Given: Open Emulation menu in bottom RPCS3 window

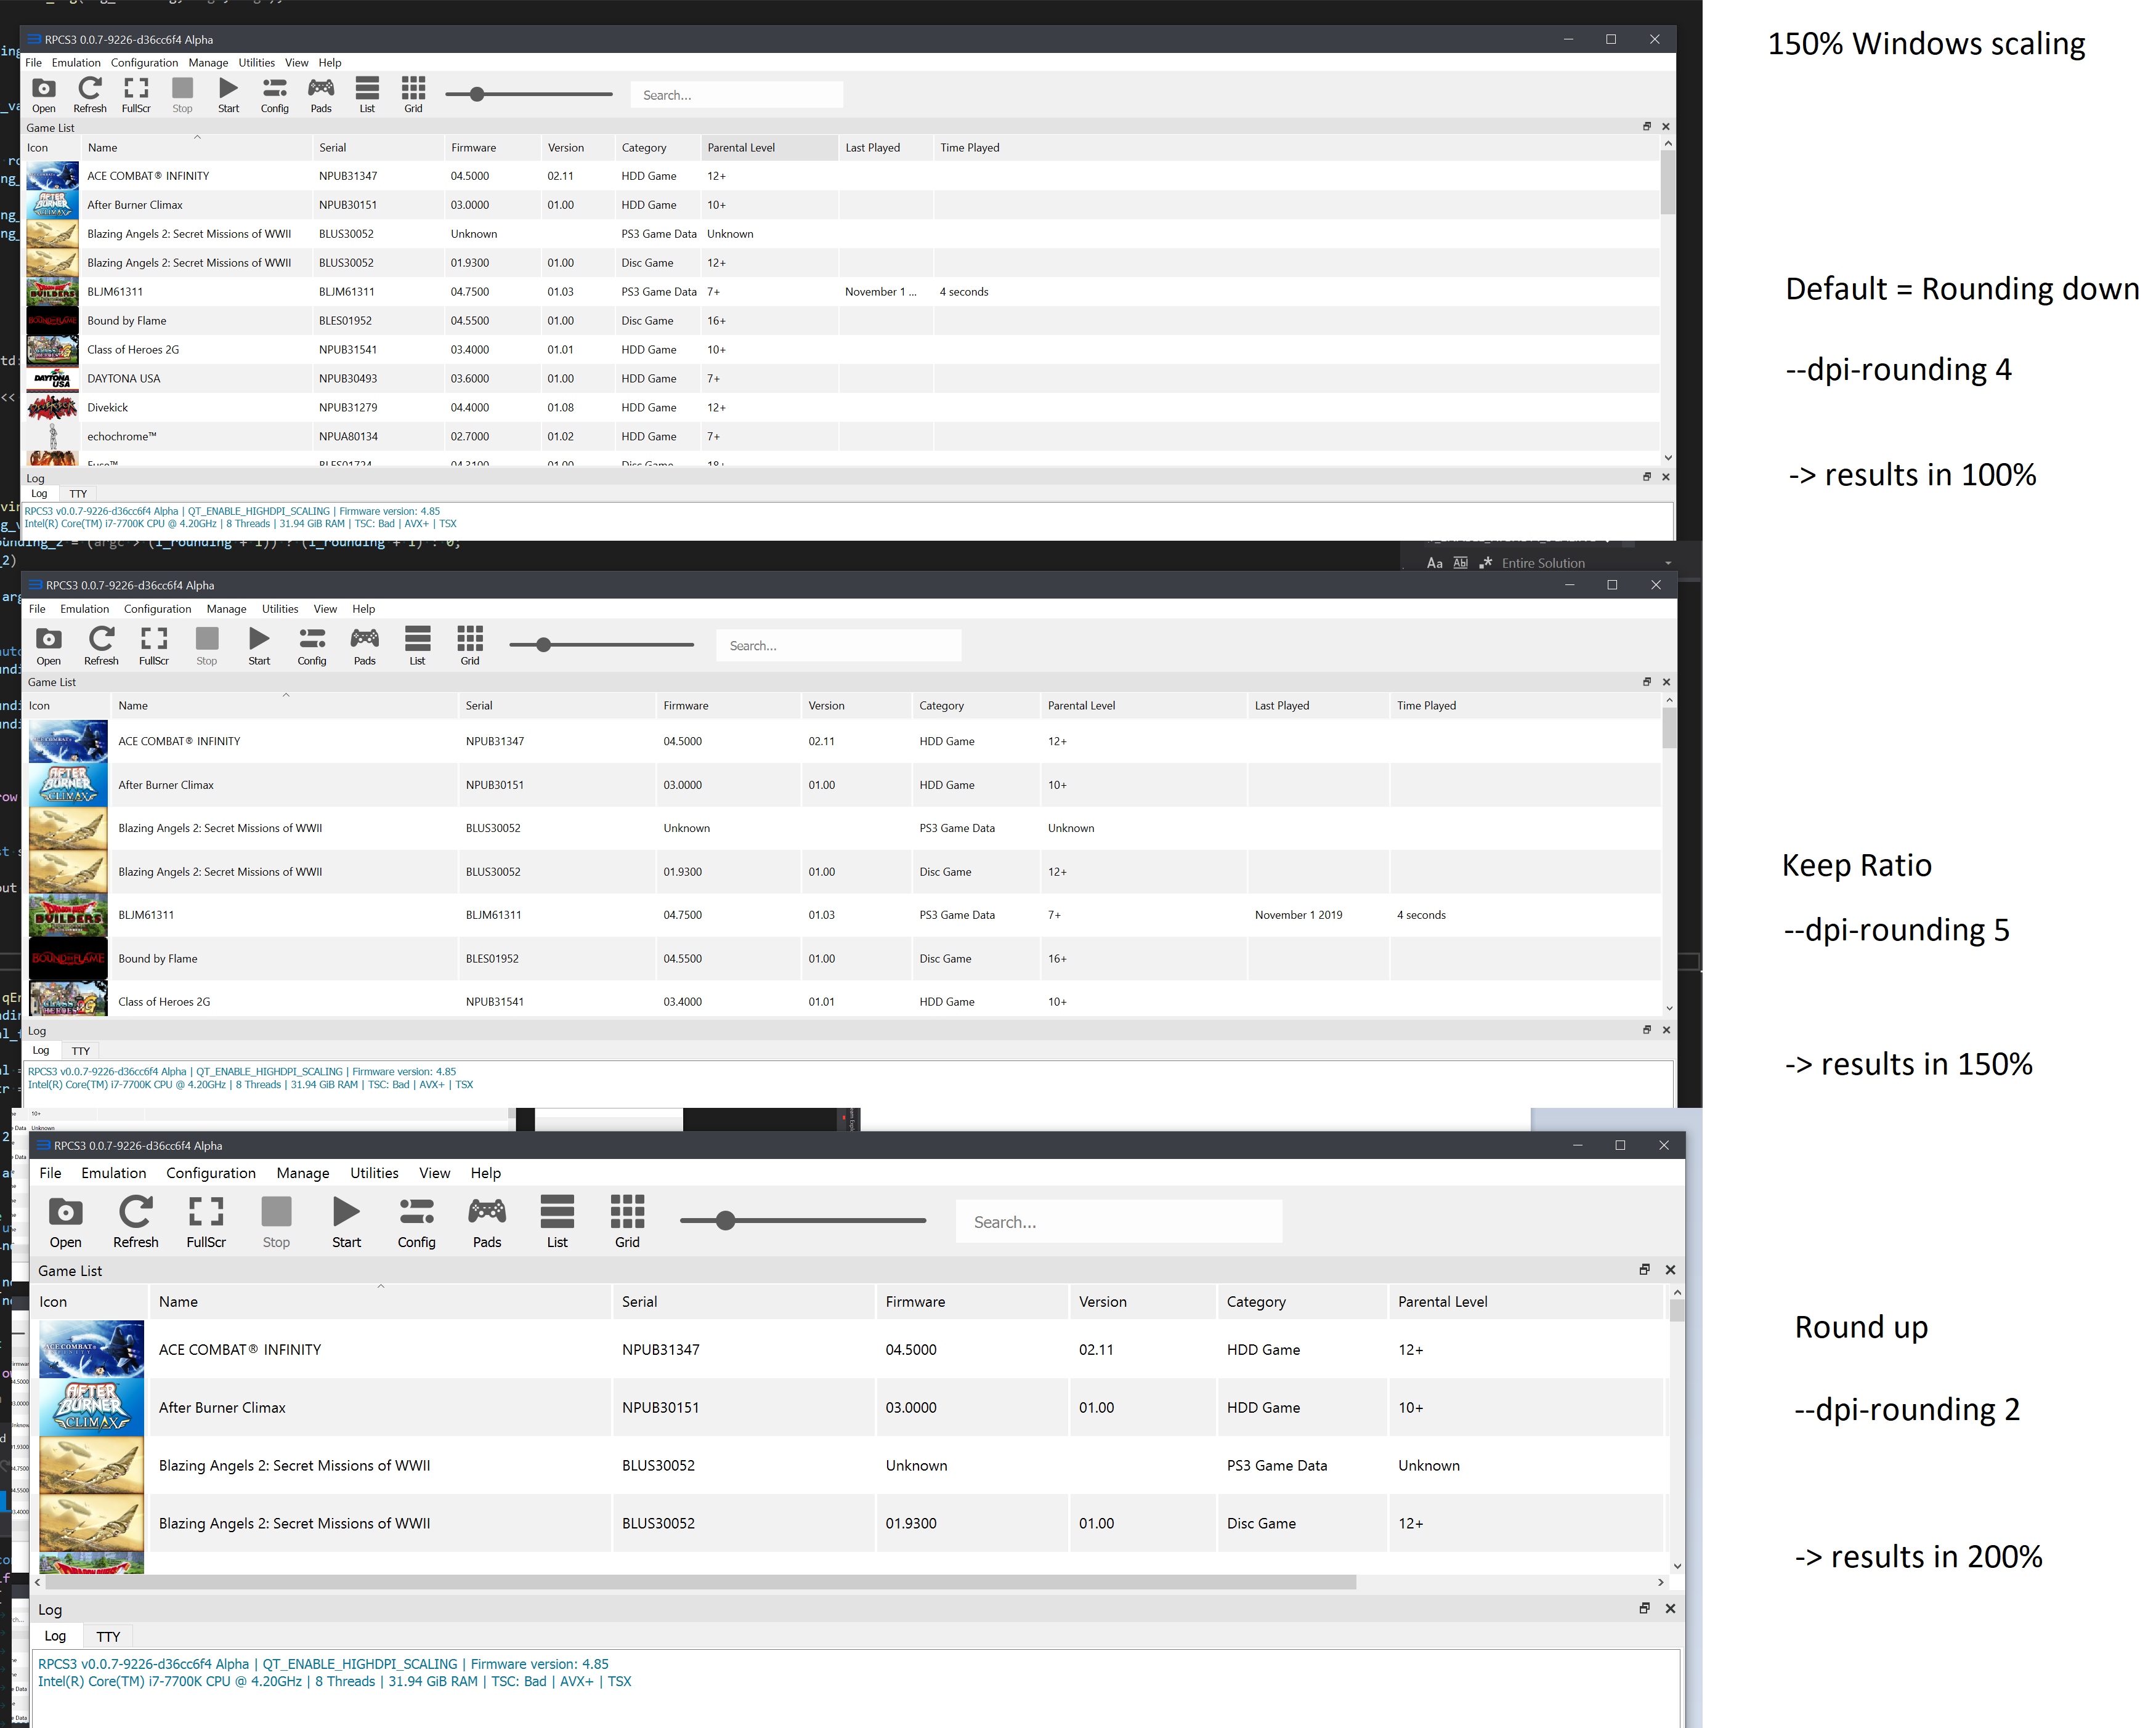Looking at the screenshot, I should tap(113, 1173).
